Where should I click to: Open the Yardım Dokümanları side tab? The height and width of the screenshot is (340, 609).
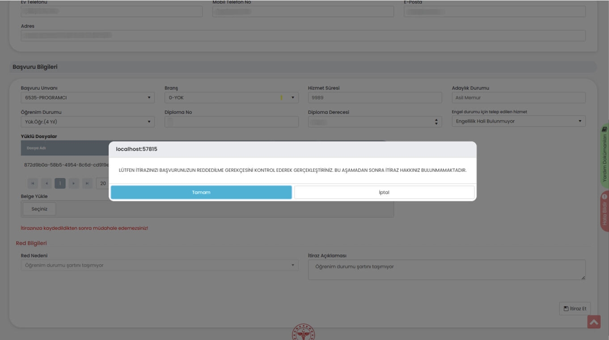pyautogui.click(x=605, y=155)
